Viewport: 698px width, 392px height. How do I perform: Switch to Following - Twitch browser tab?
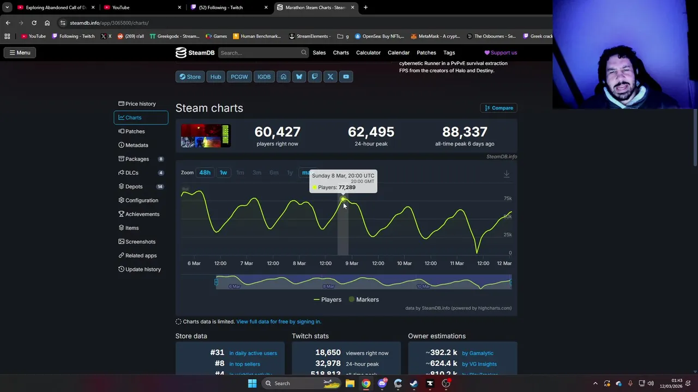tap(229, 8)
